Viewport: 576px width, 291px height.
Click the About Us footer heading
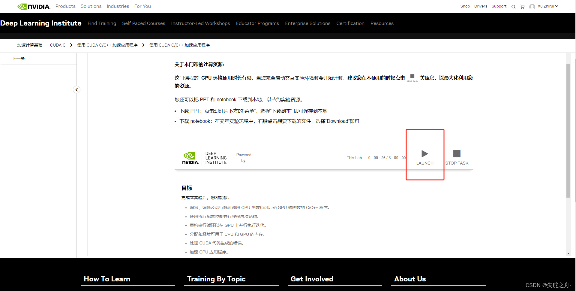pyautogui.click(x=410, y=279)
